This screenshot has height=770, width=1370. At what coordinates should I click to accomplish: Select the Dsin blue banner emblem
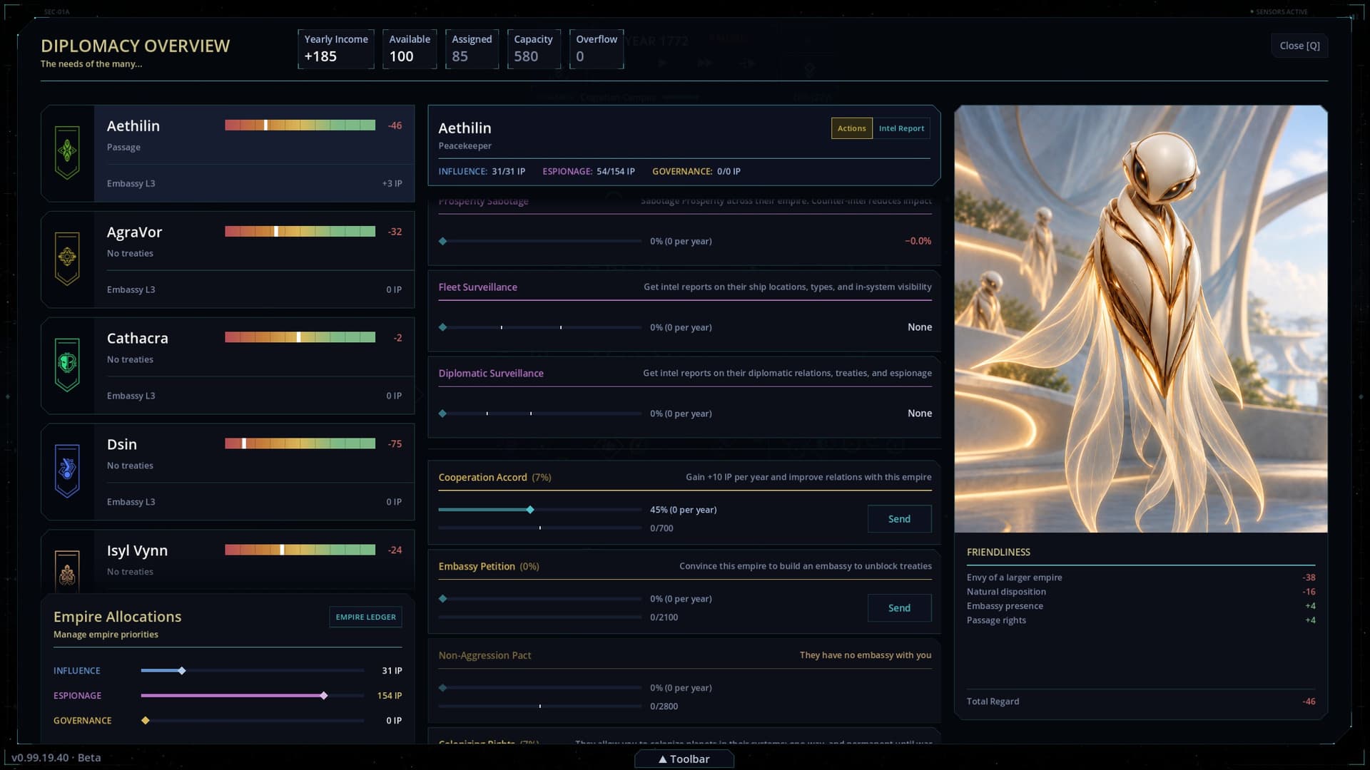point(67,471)
